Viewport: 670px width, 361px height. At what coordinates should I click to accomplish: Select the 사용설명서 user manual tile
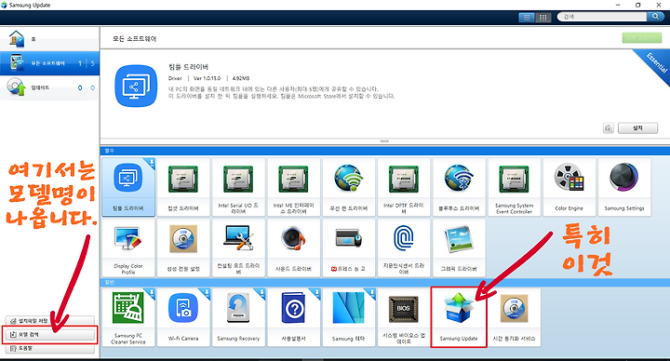293,317
